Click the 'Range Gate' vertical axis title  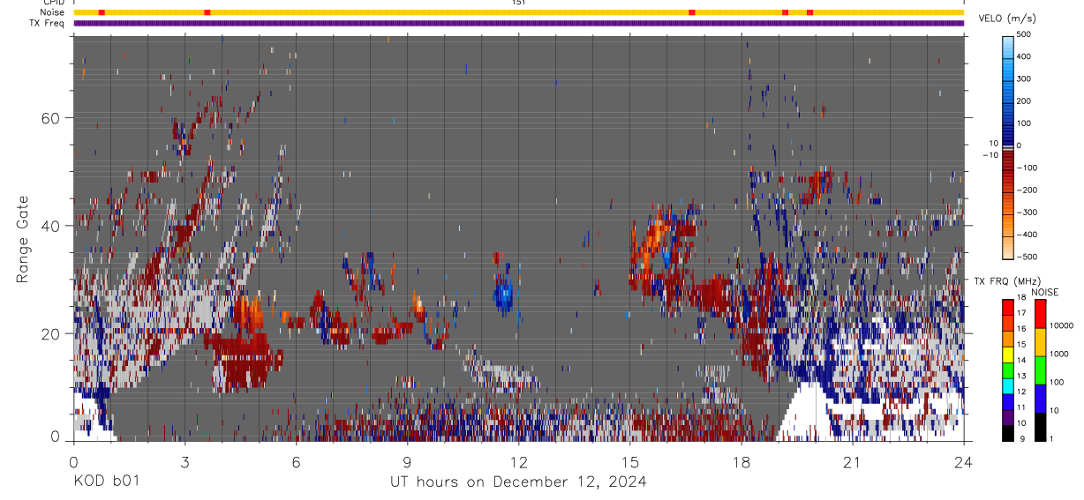(23, 238)
